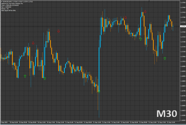Select the green buy arrow near 10 Sep 05:00
Image resolution: width=186 pixels, height=125 pixels.
(x=25, y=76)
